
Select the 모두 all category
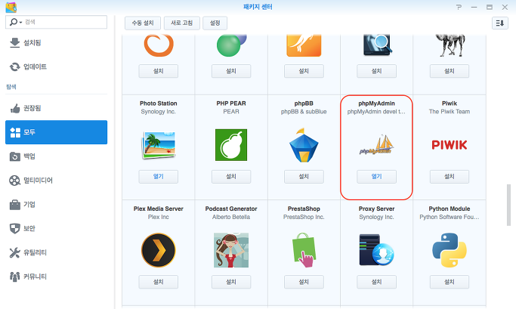tap(56, 132)
